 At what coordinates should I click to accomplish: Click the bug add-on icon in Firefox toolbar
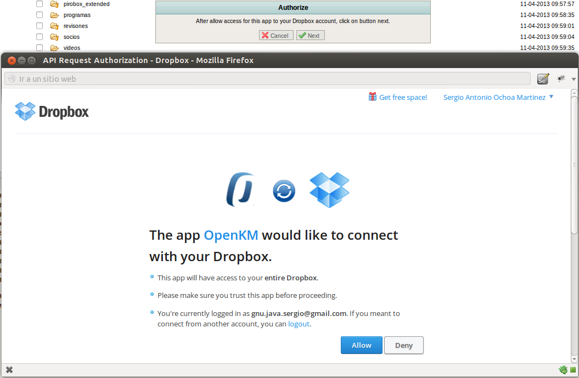pos(561,78)
